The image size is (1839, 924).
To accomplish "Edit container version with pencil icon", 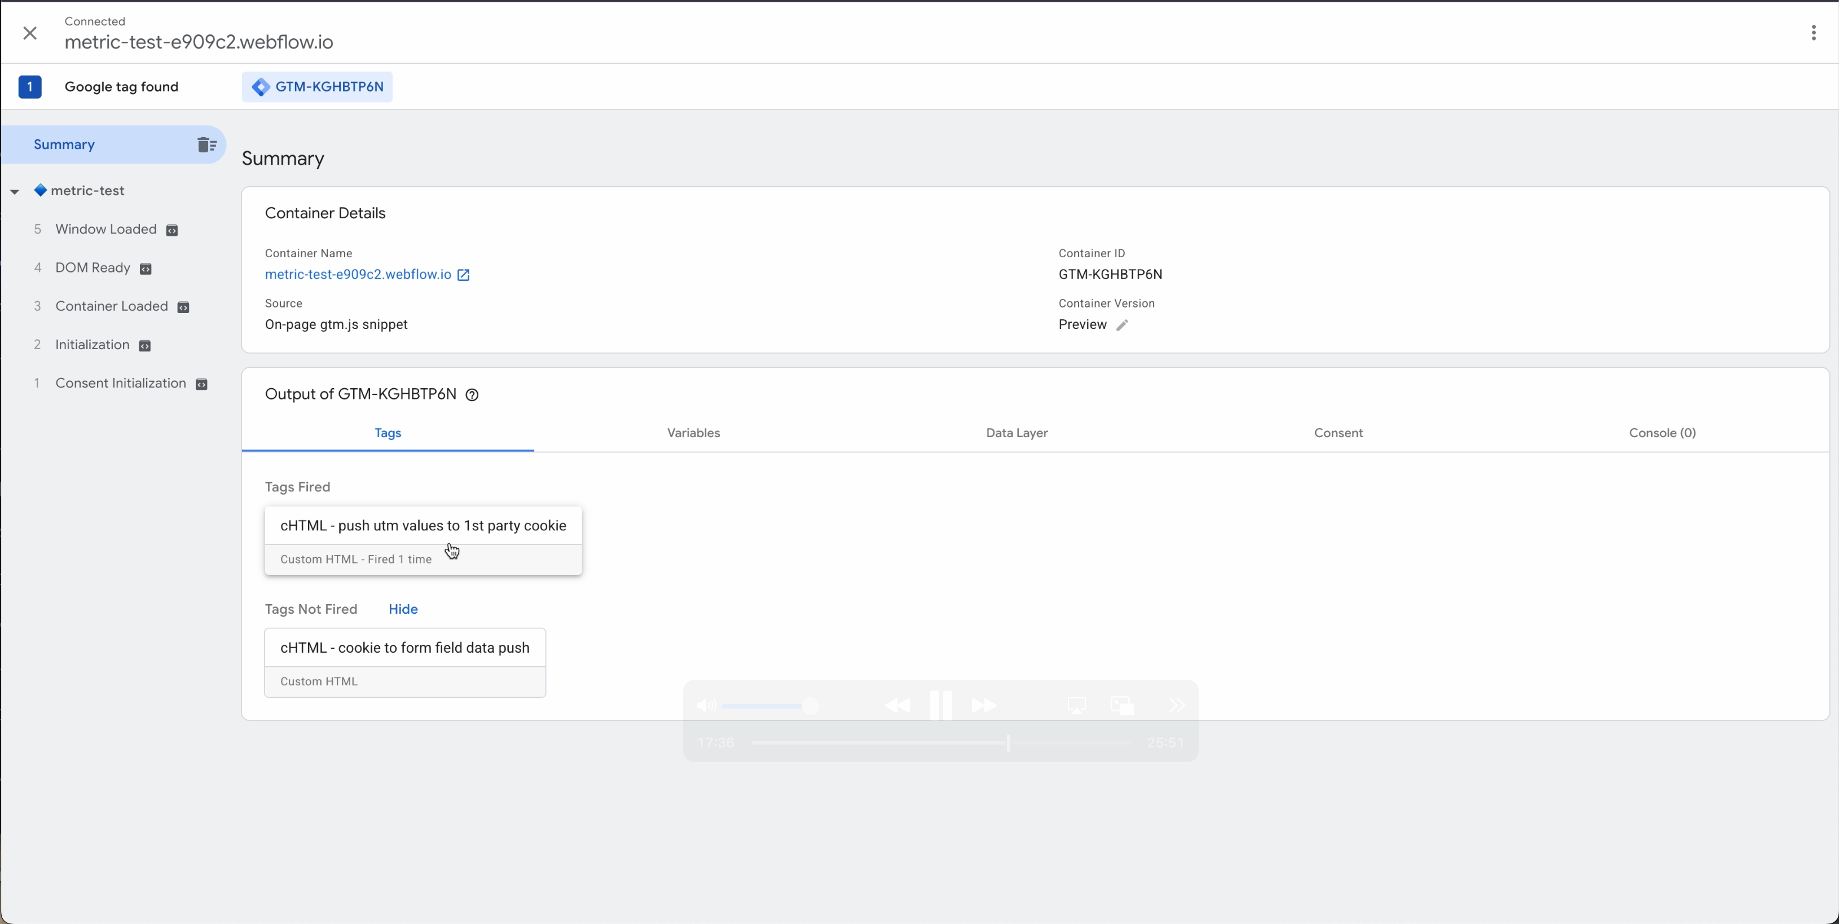I will coord(1122,325).
